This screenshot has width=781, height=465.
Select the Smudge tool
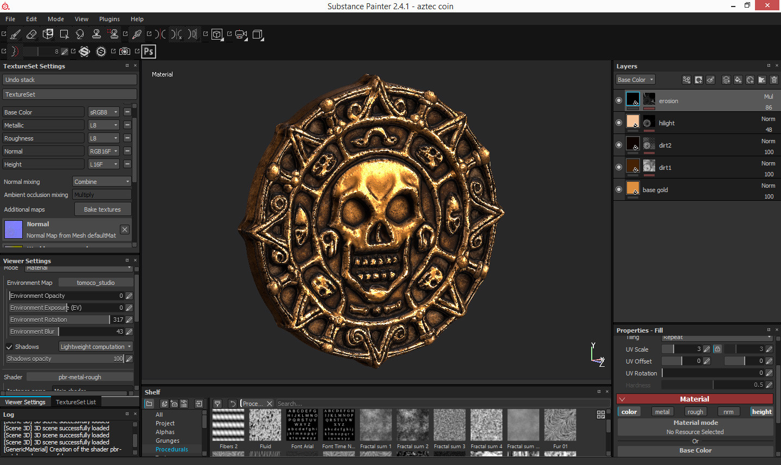pos(80,35)
